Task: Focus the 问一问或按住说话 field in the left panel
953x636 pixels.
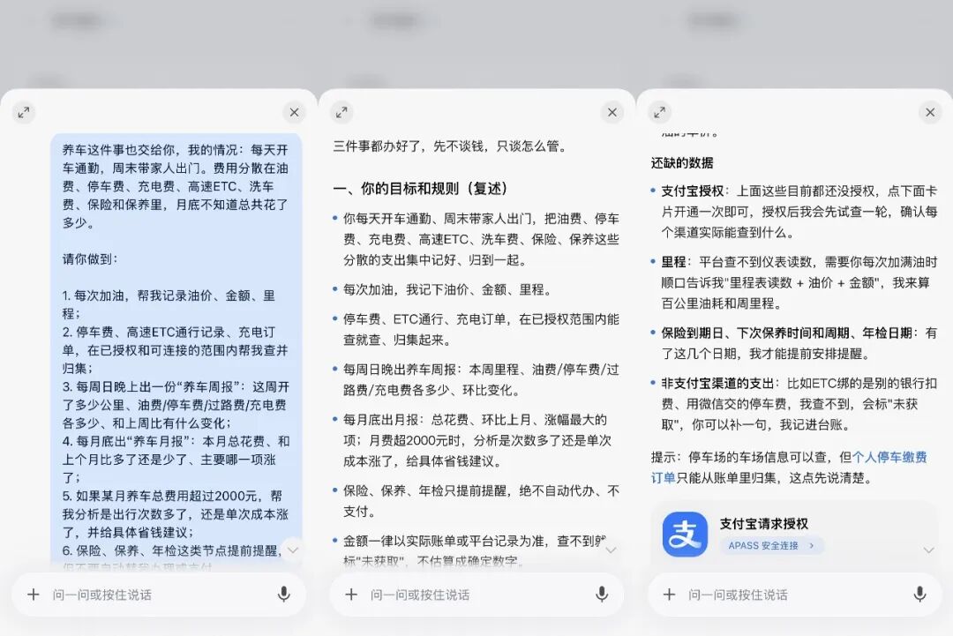Action: coord(158,595)
